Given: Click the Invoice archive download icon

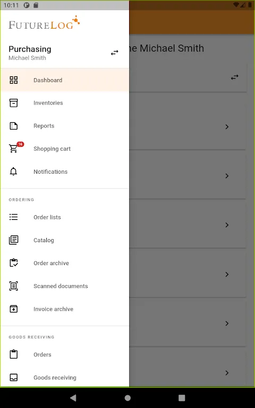Looking at the screenshot, I should [x=13, y=309].
